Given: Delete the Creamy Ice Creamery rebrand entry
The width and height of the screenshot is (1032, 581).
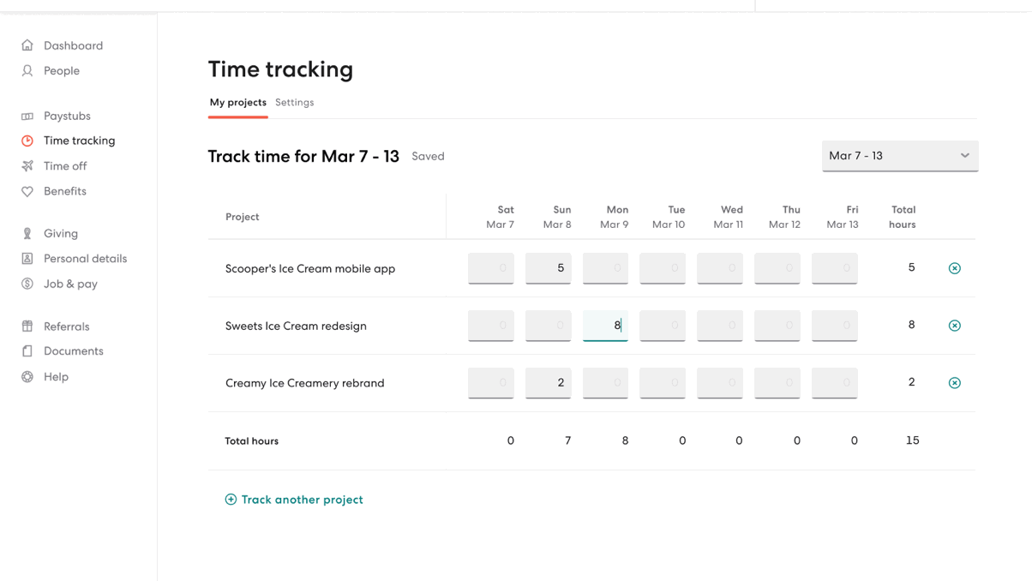Looking at the screenshot, I should click(954, 382).
